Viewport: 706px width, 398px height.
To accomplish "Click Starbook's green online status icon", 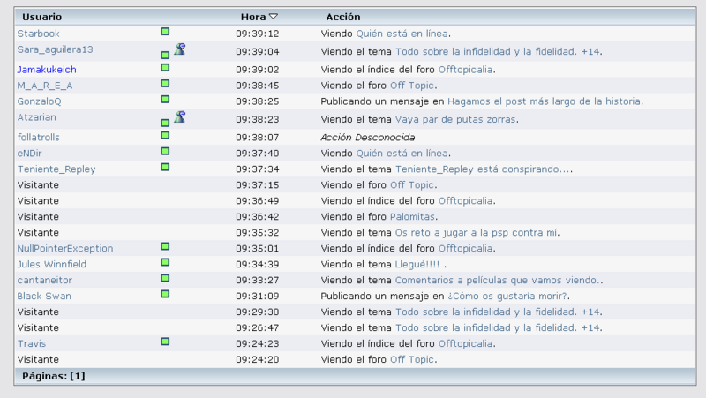I will pyautogui.click(x=165, y=32).
